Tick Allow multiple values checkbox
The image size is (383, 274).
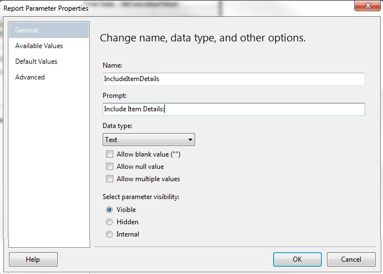click(x=109, y=179)
